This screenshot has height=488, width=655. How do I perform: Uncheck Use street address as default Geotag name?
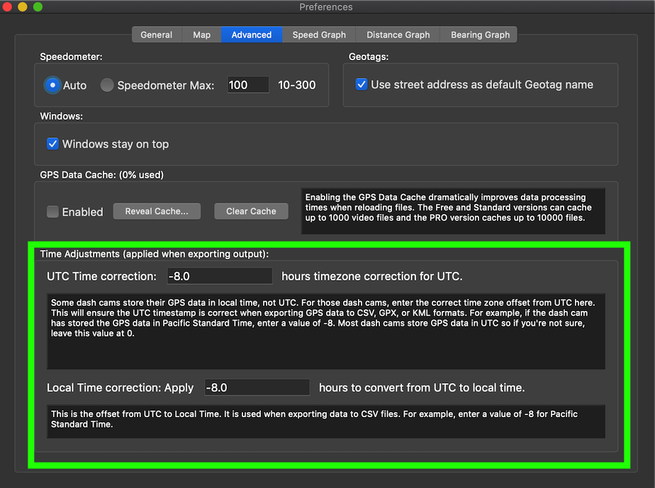(x=361, y=84)
